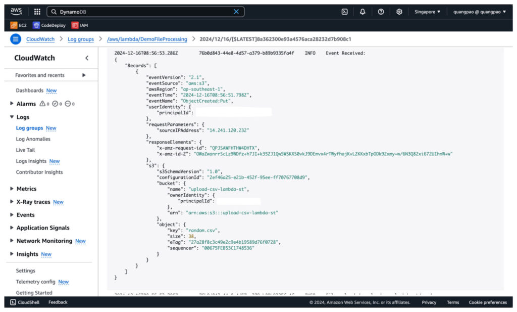This screenshot has width=517, height=312.
Task: Click the sourceIPAddress value 14.241.120.232
Action: (228, 130)
